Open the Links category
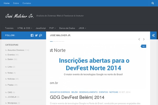 10,67
